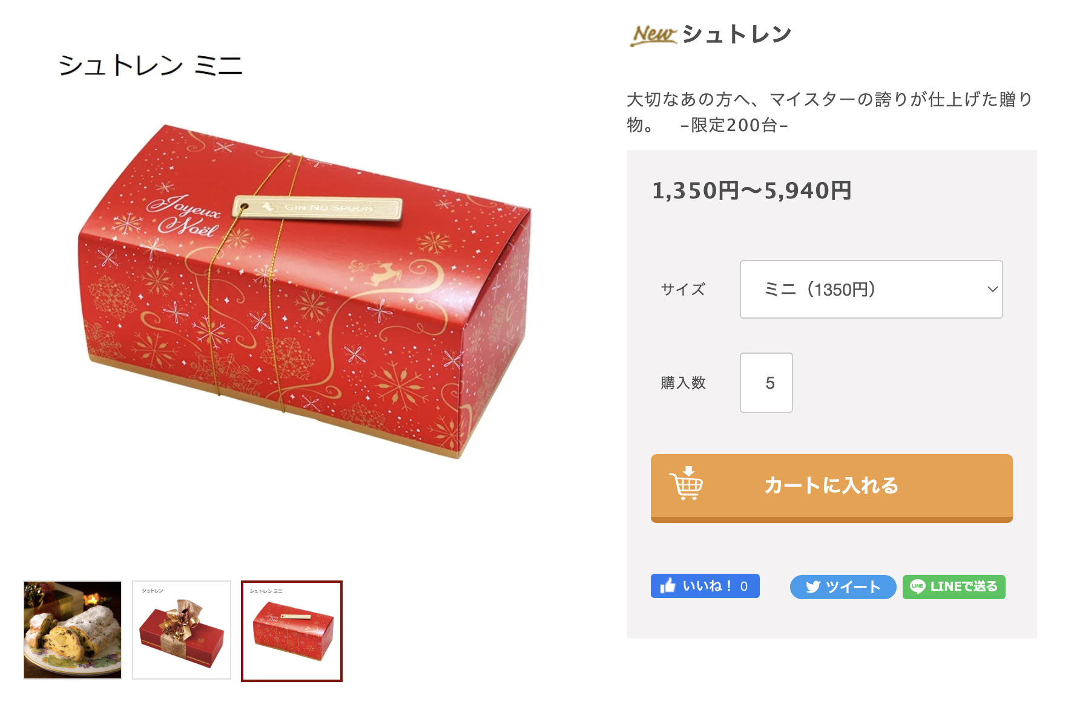Select the stollen bread photo thumbnail
The width and height of the screenshot is (1074, 705).
73,630
